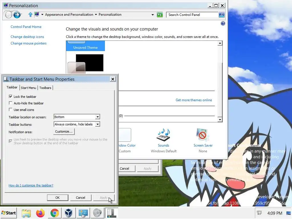
Task: Click Customize notification area button
Action: point(64,131)
